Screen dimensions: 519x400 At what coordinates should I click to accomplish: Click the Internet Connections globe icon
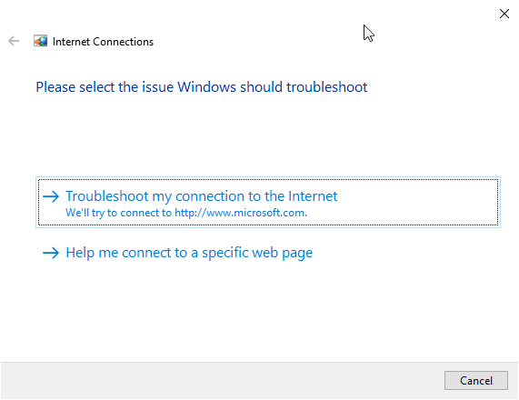40,41
